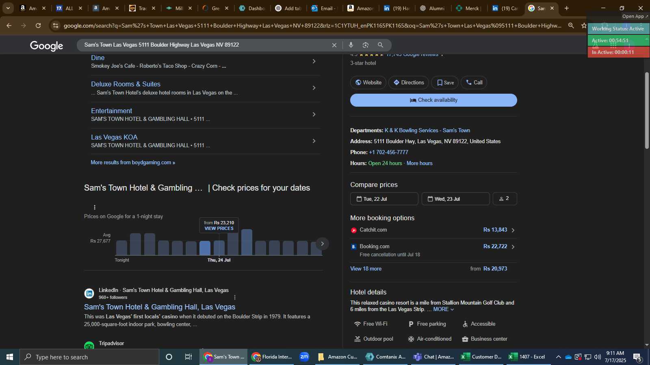This screenshot has height=365, width=650.
Task: Open Booking.com price option chevron
Action: 513,247
